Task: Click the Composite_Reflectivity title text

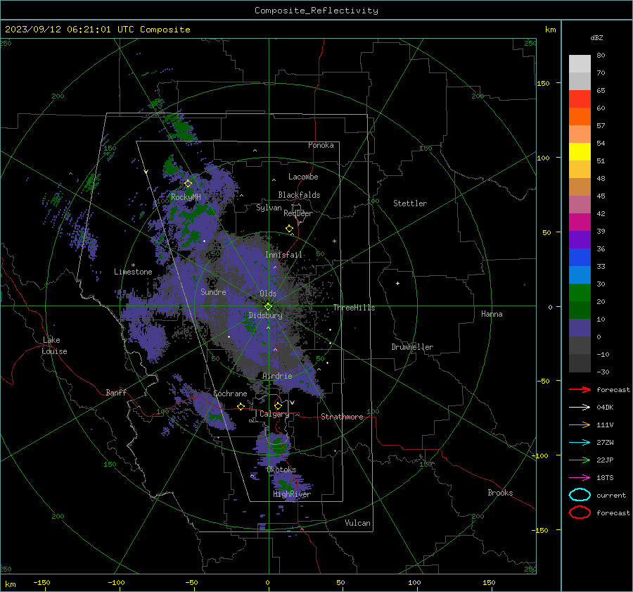Action: click(x=316, y=11)
